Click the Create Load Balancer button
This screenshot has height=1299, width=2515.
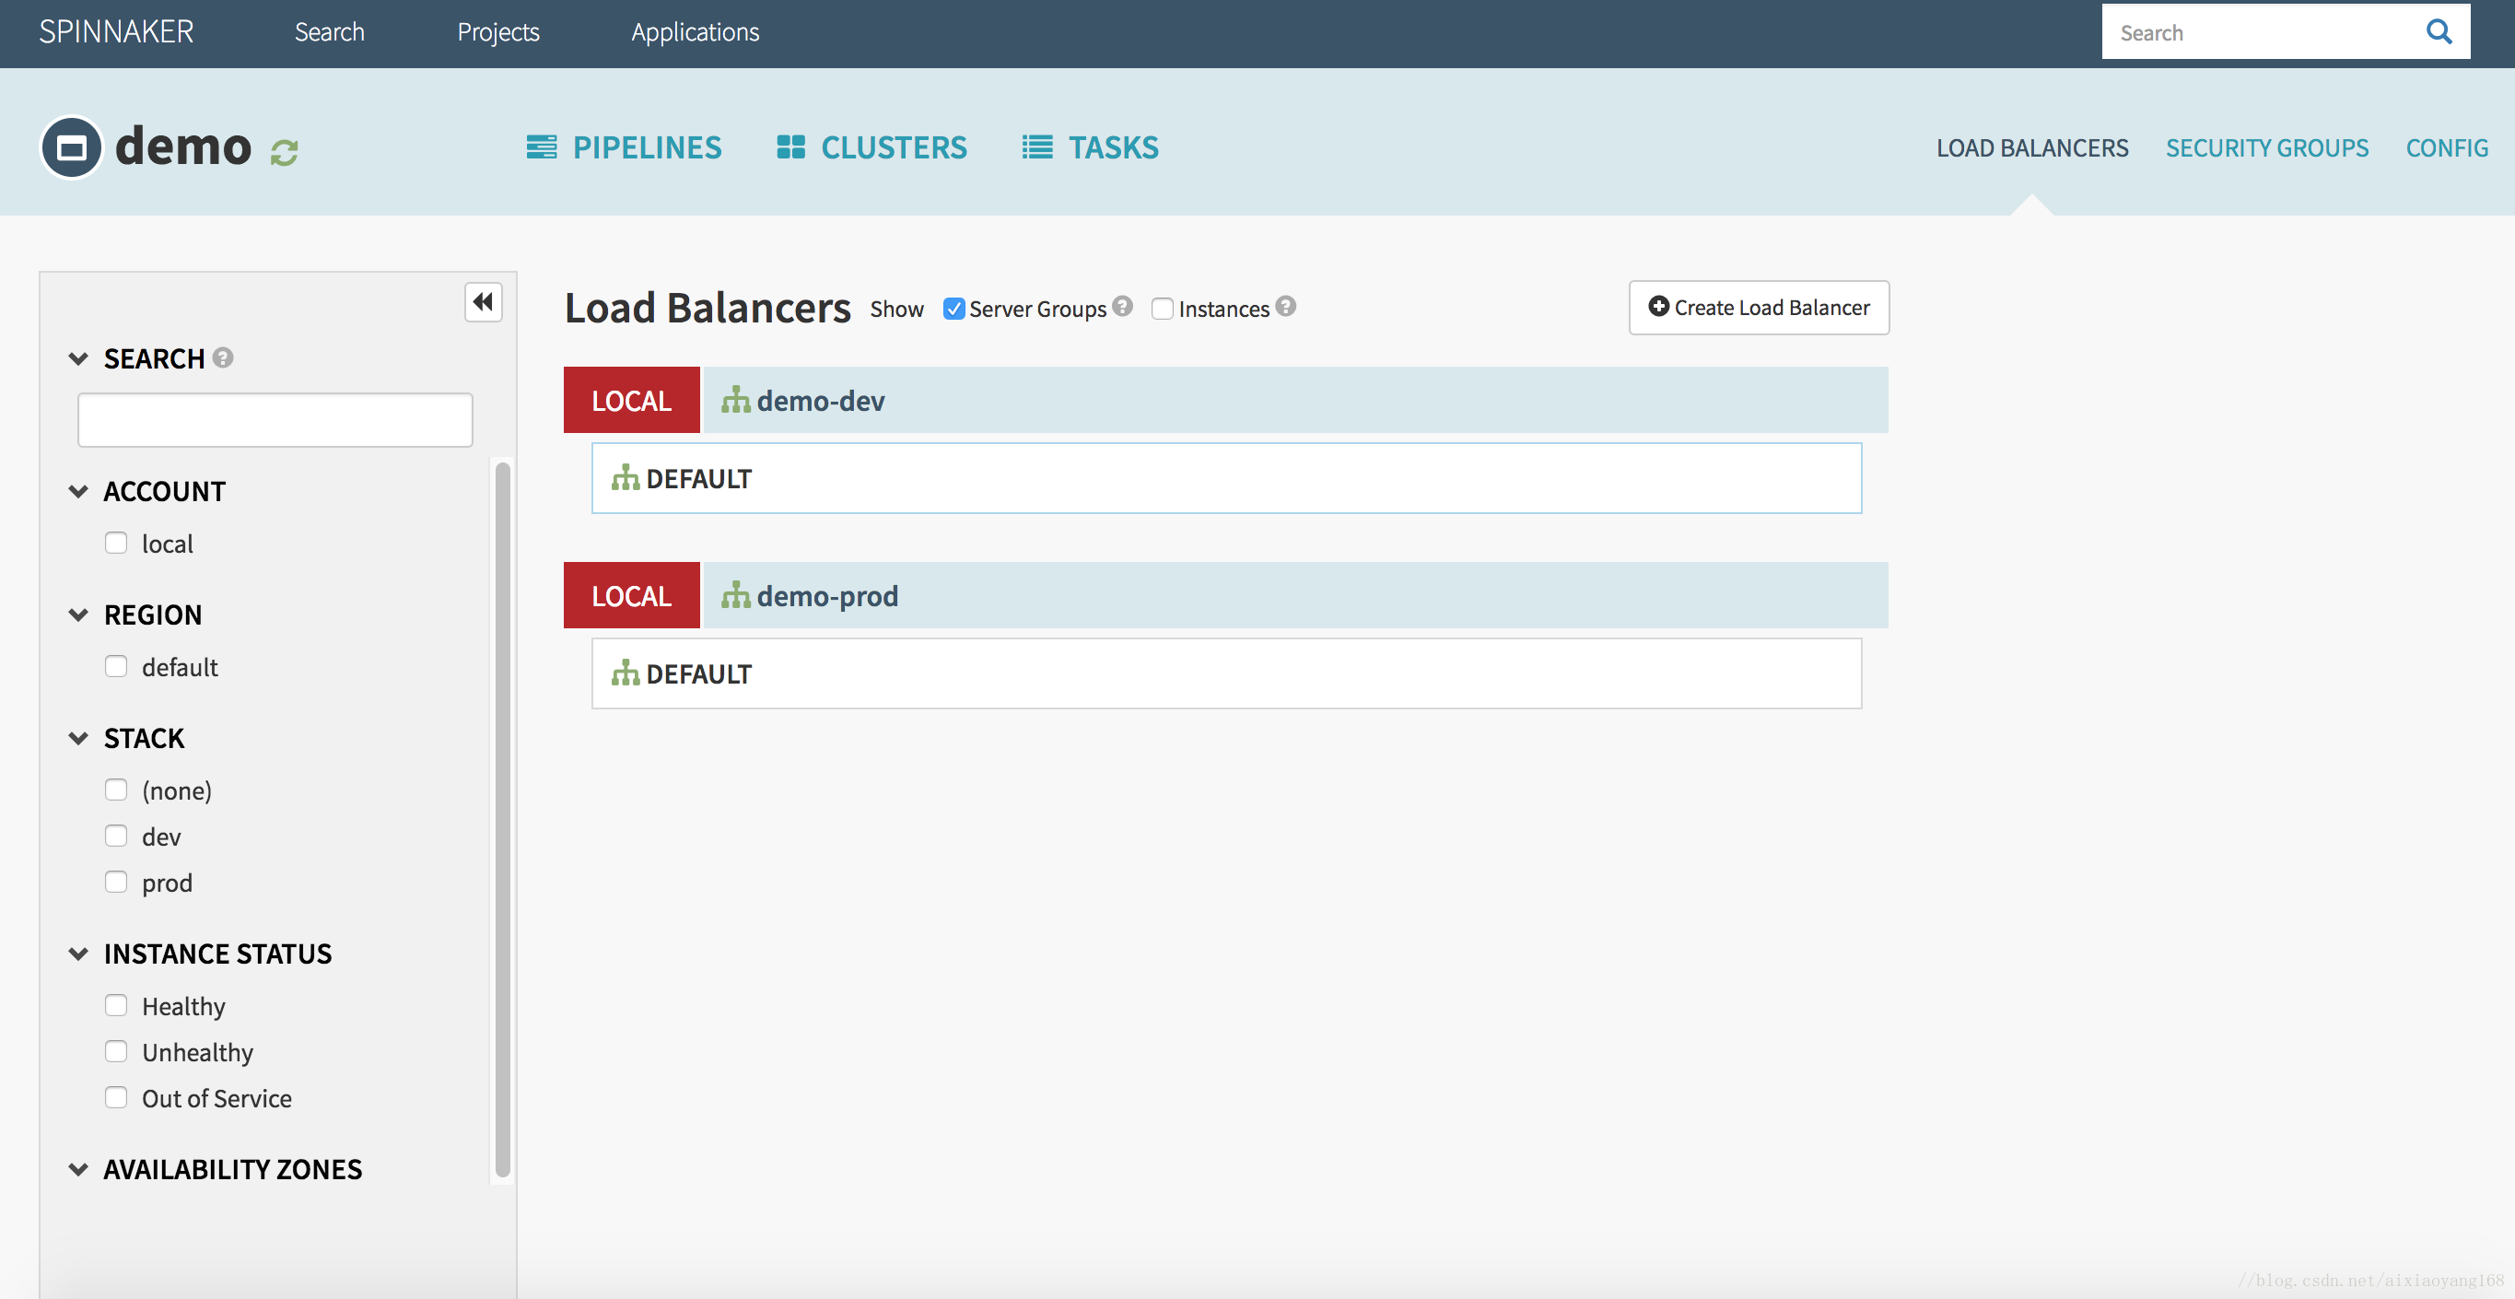(1759, 308)
